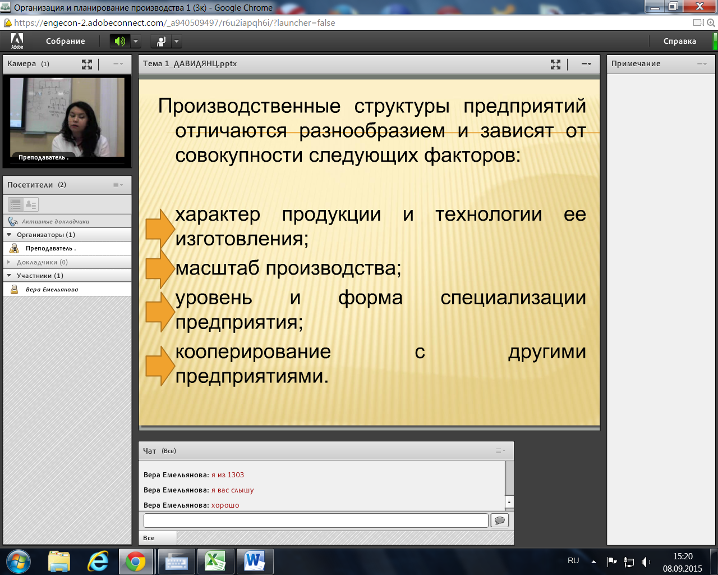Click the Adobe logo icon

point(17,40)
